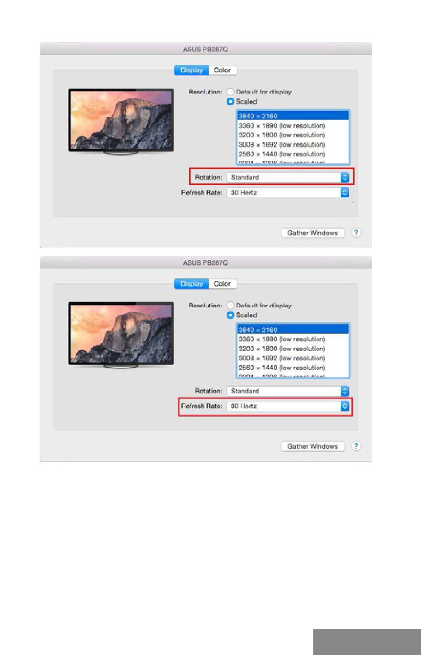Viewport: 421px width, 655px height.
Task: Select Default for display radio in lower window
Action: click(x=230, y=305)
